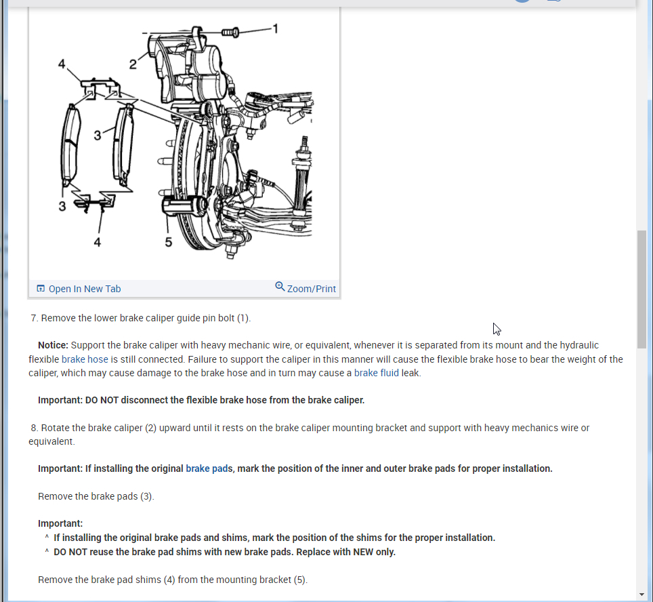Click the vertical scrollbar thumb

[641, 289]
